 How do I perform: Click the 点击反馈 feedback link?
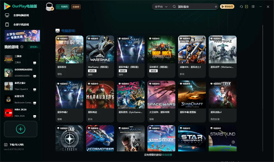click(167, 155)
